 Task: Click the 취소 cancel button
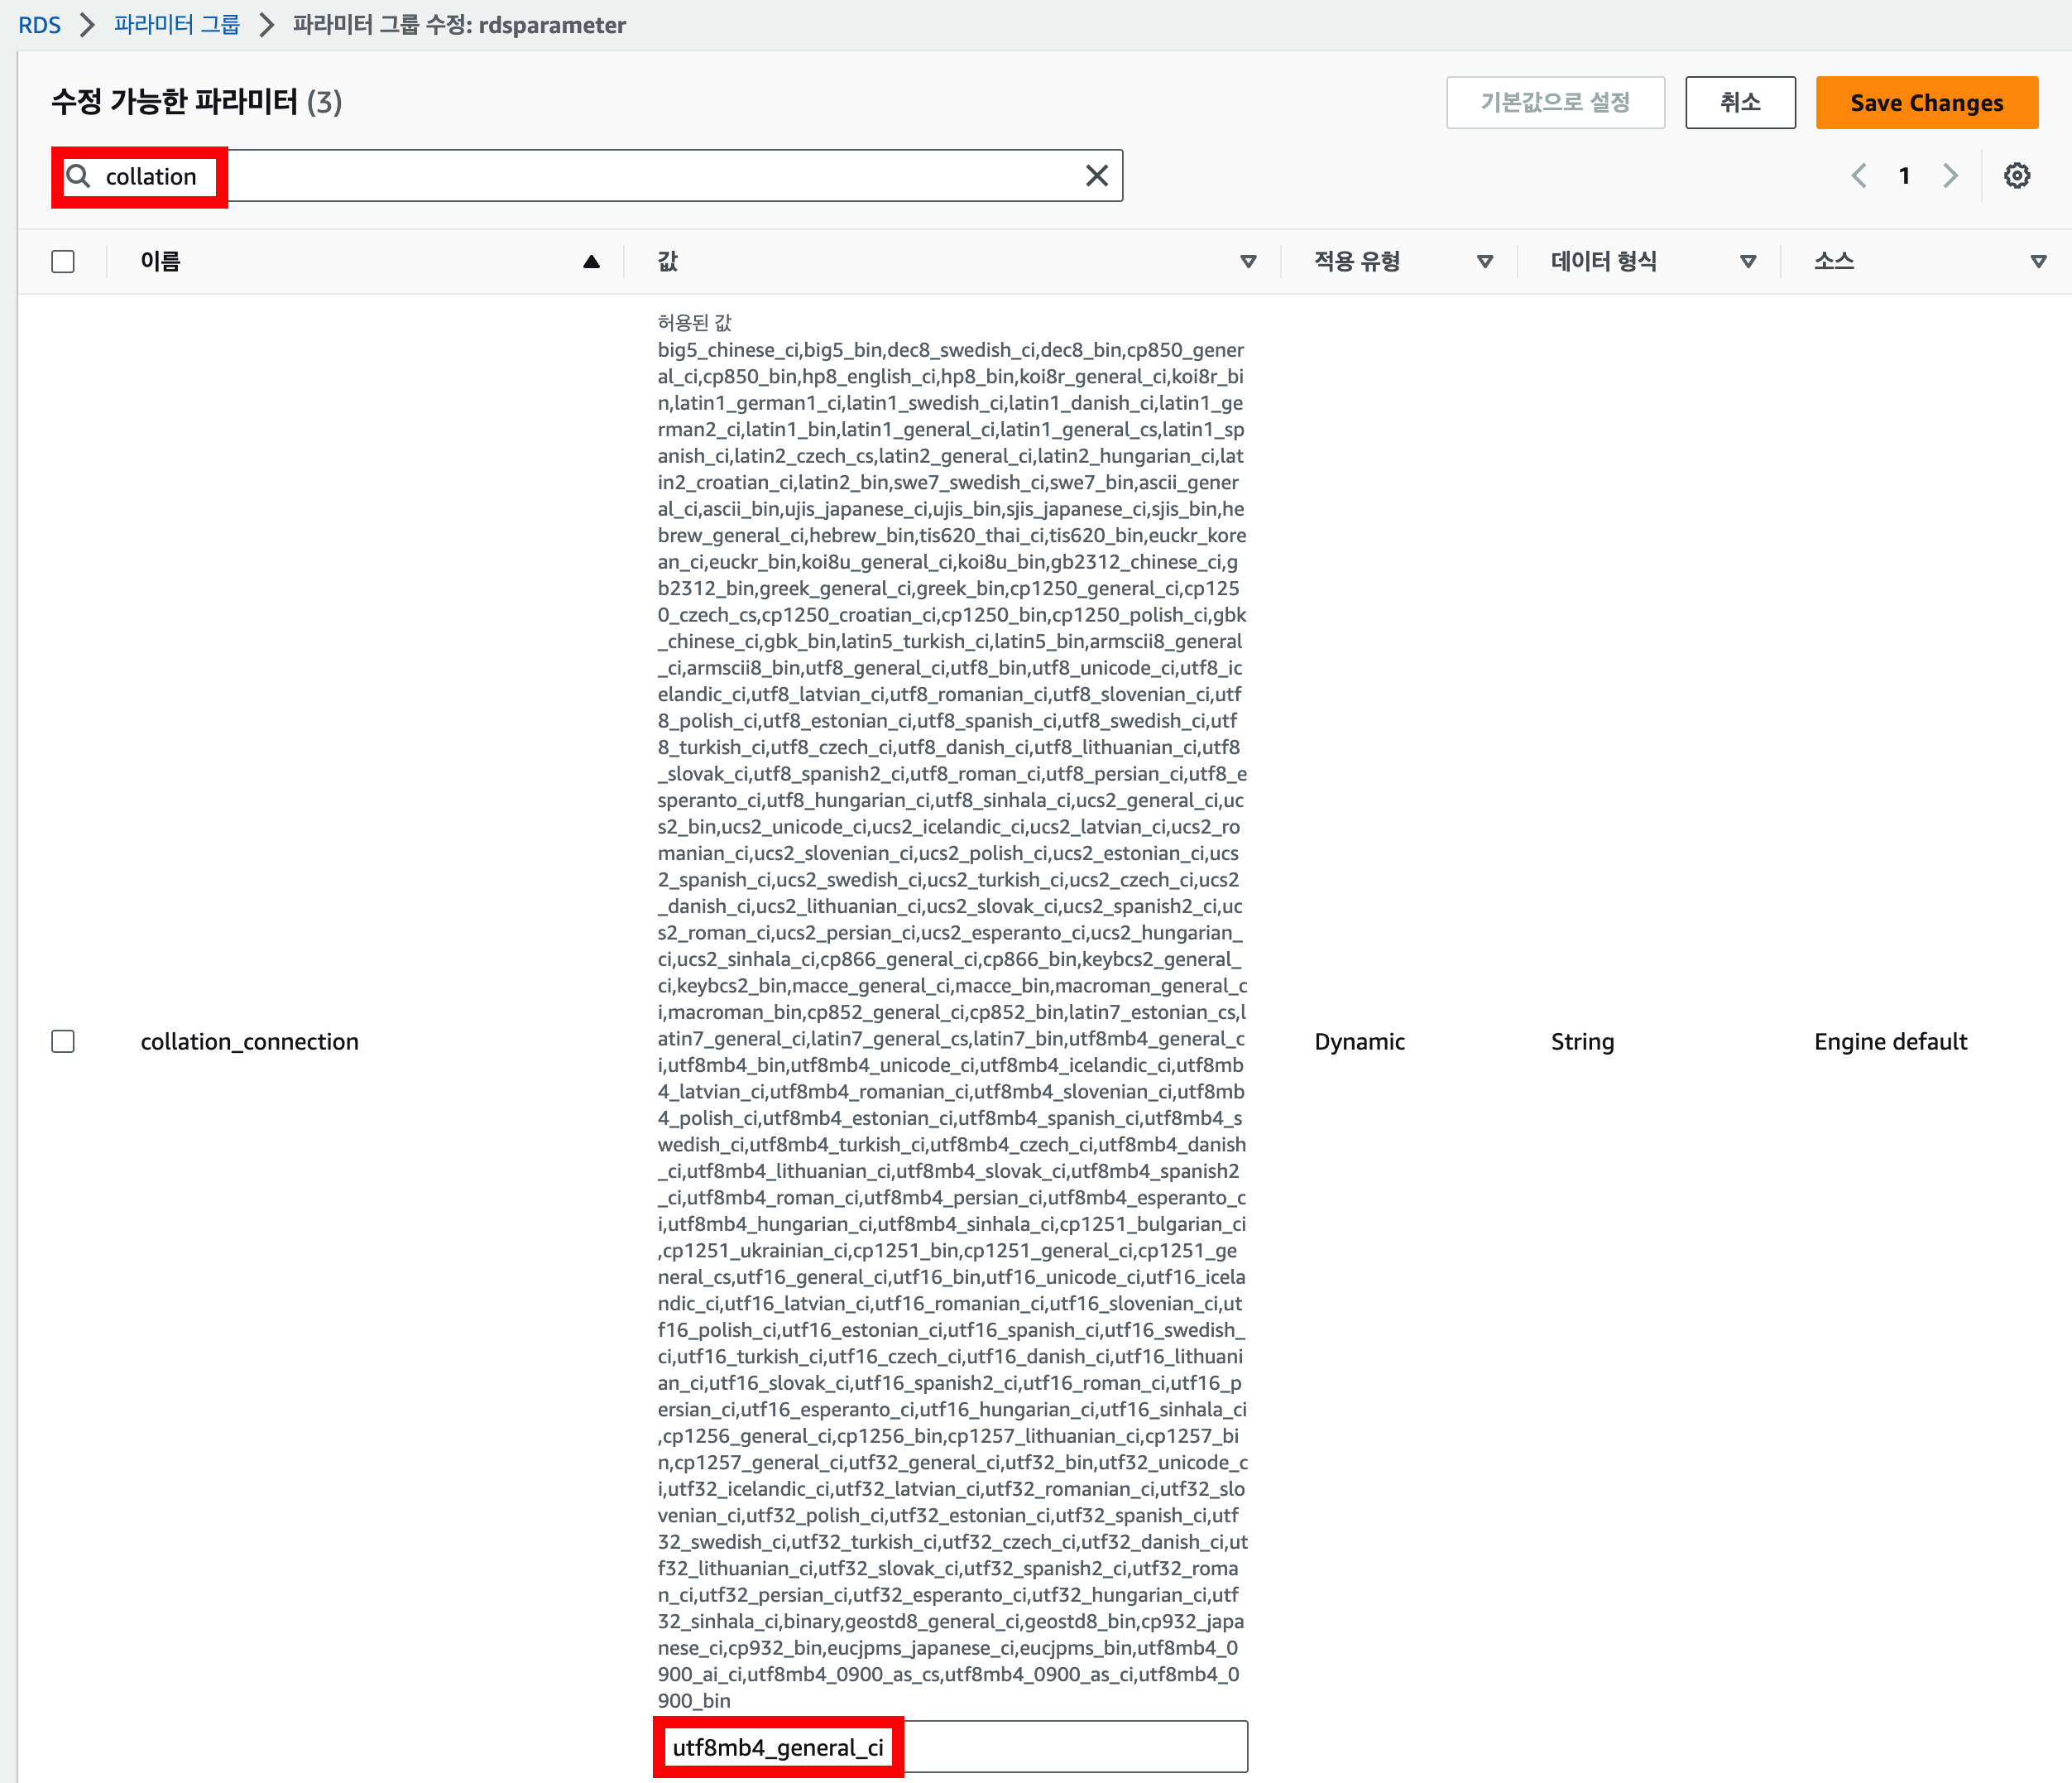pos(1740,103)
